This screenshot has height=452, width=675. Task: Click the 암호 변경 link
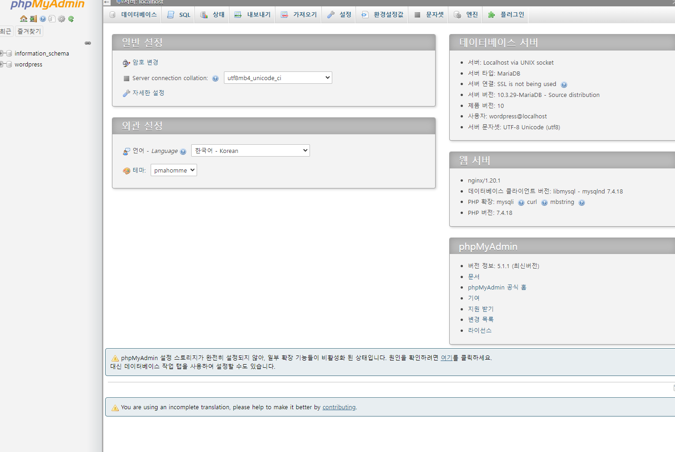(145, 62)
